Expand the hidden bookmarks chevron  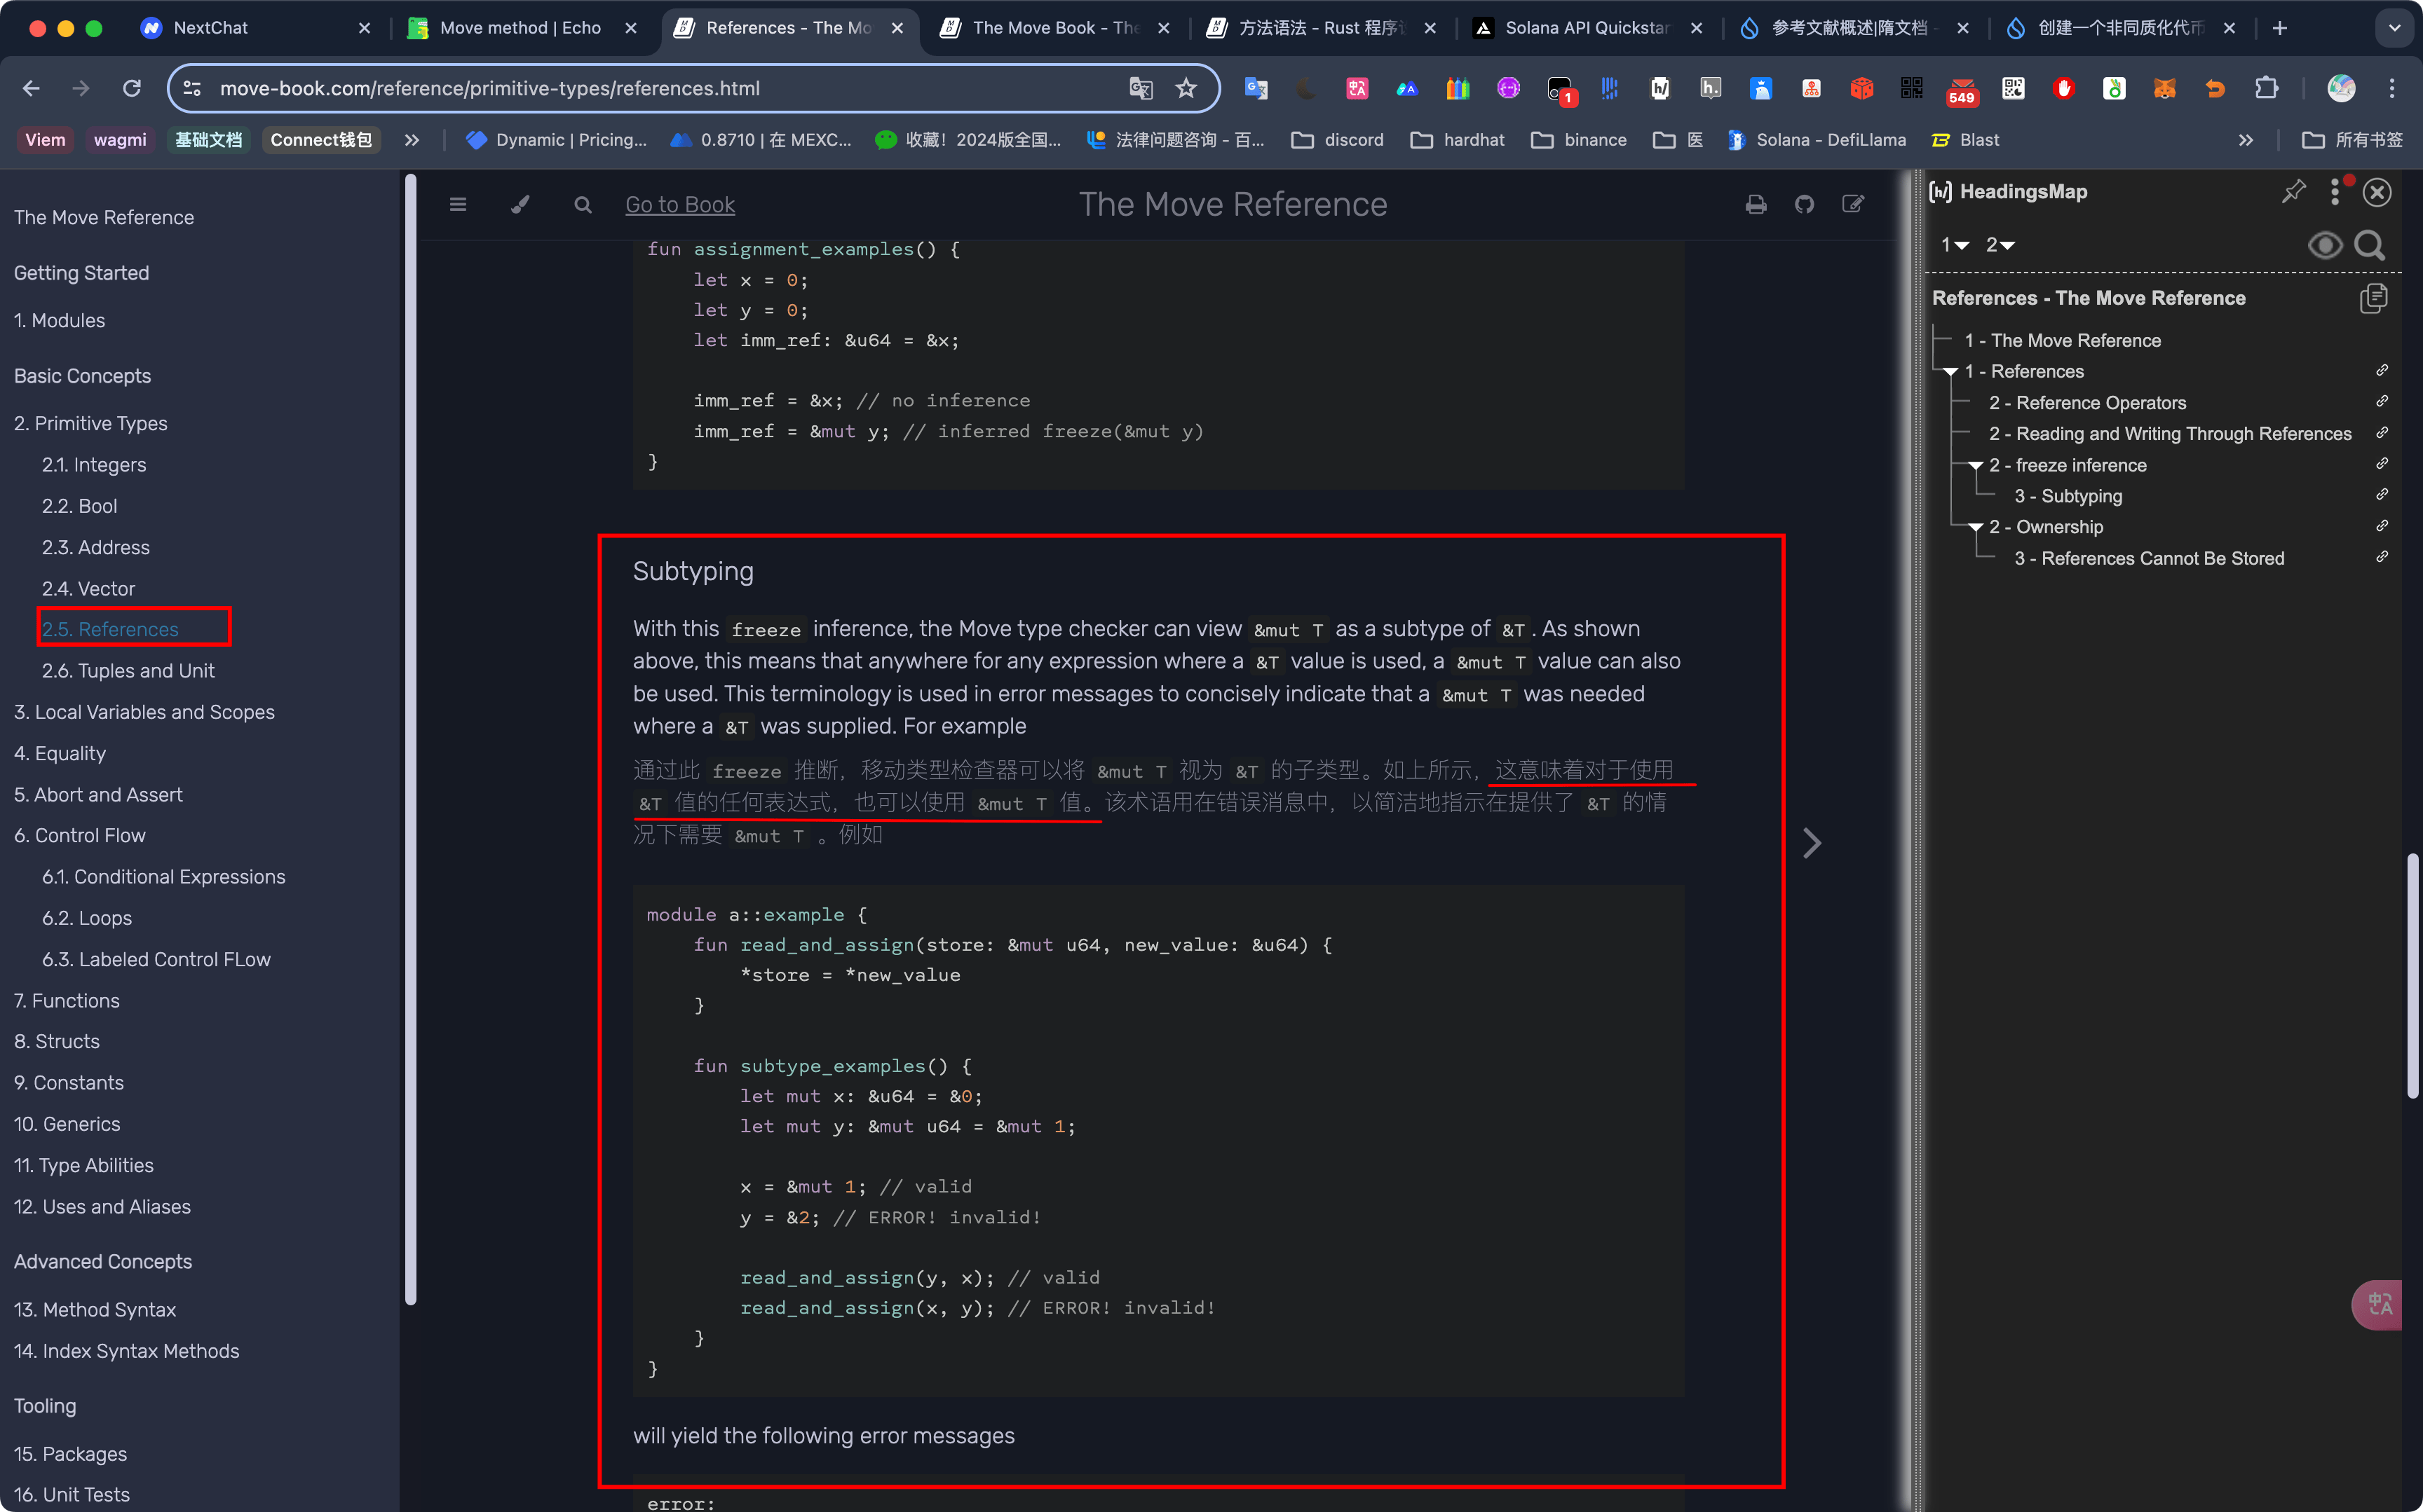pos(411,140)
